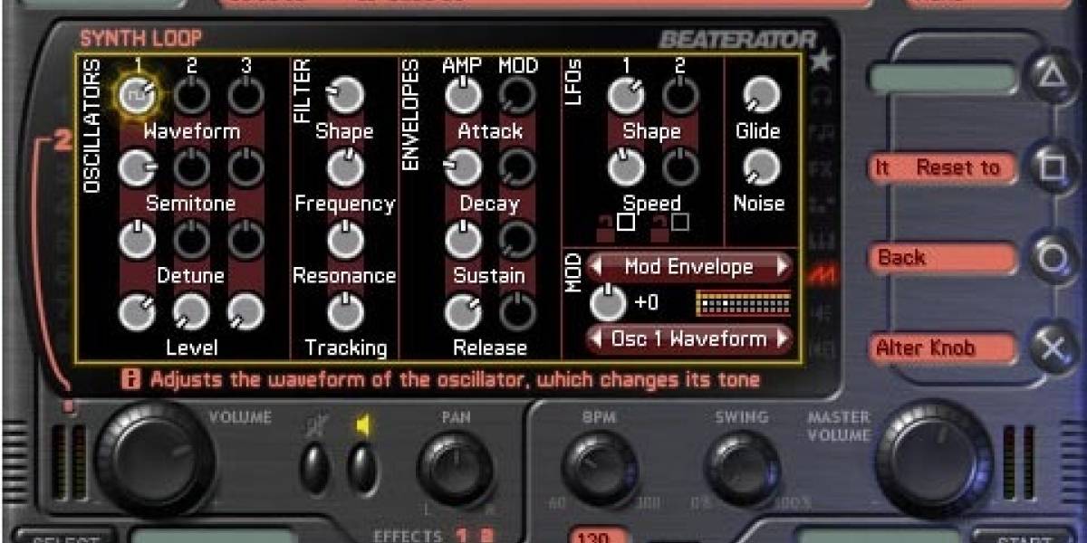Toggle the mute button below the muted-speaker icon
This screenshot has width=1087, height=543.
[315, 469]
